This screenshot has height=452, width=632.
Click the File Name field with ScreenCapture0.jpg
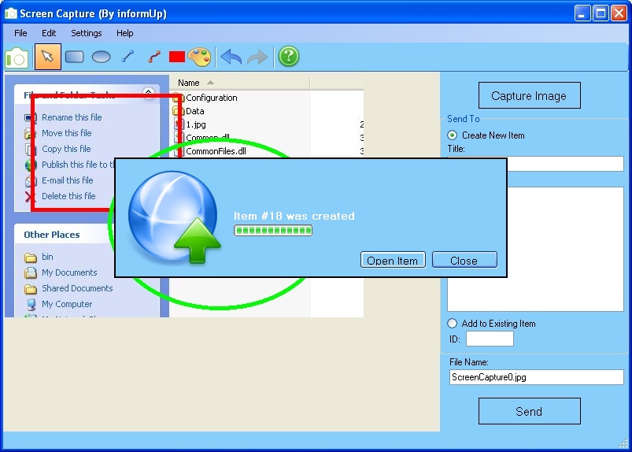pos(537,377)
